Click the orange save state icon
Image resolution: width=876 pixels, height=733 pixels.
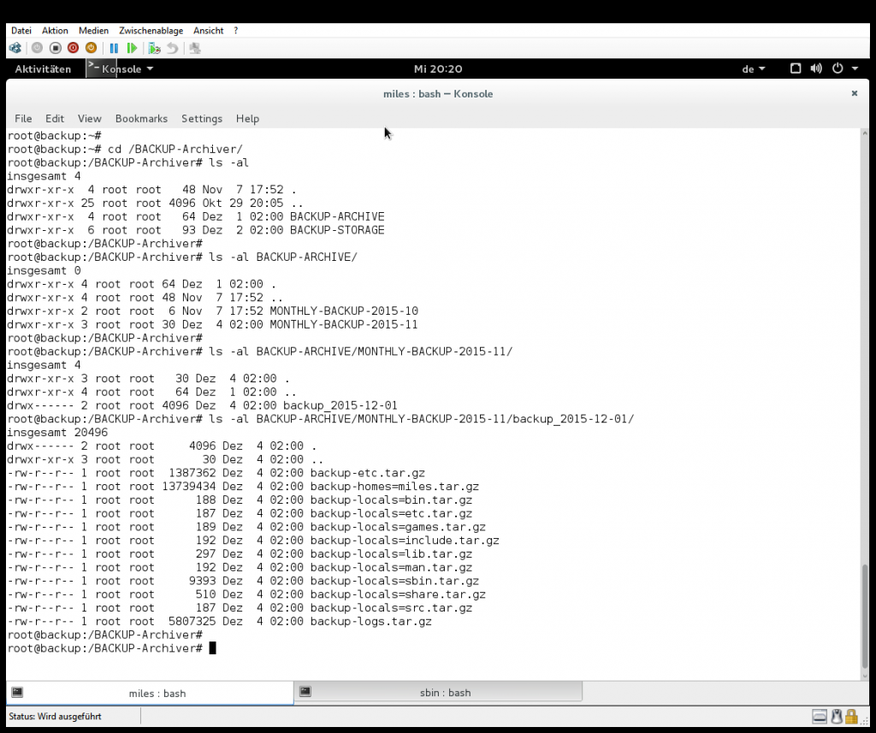(x=91, y=48)
